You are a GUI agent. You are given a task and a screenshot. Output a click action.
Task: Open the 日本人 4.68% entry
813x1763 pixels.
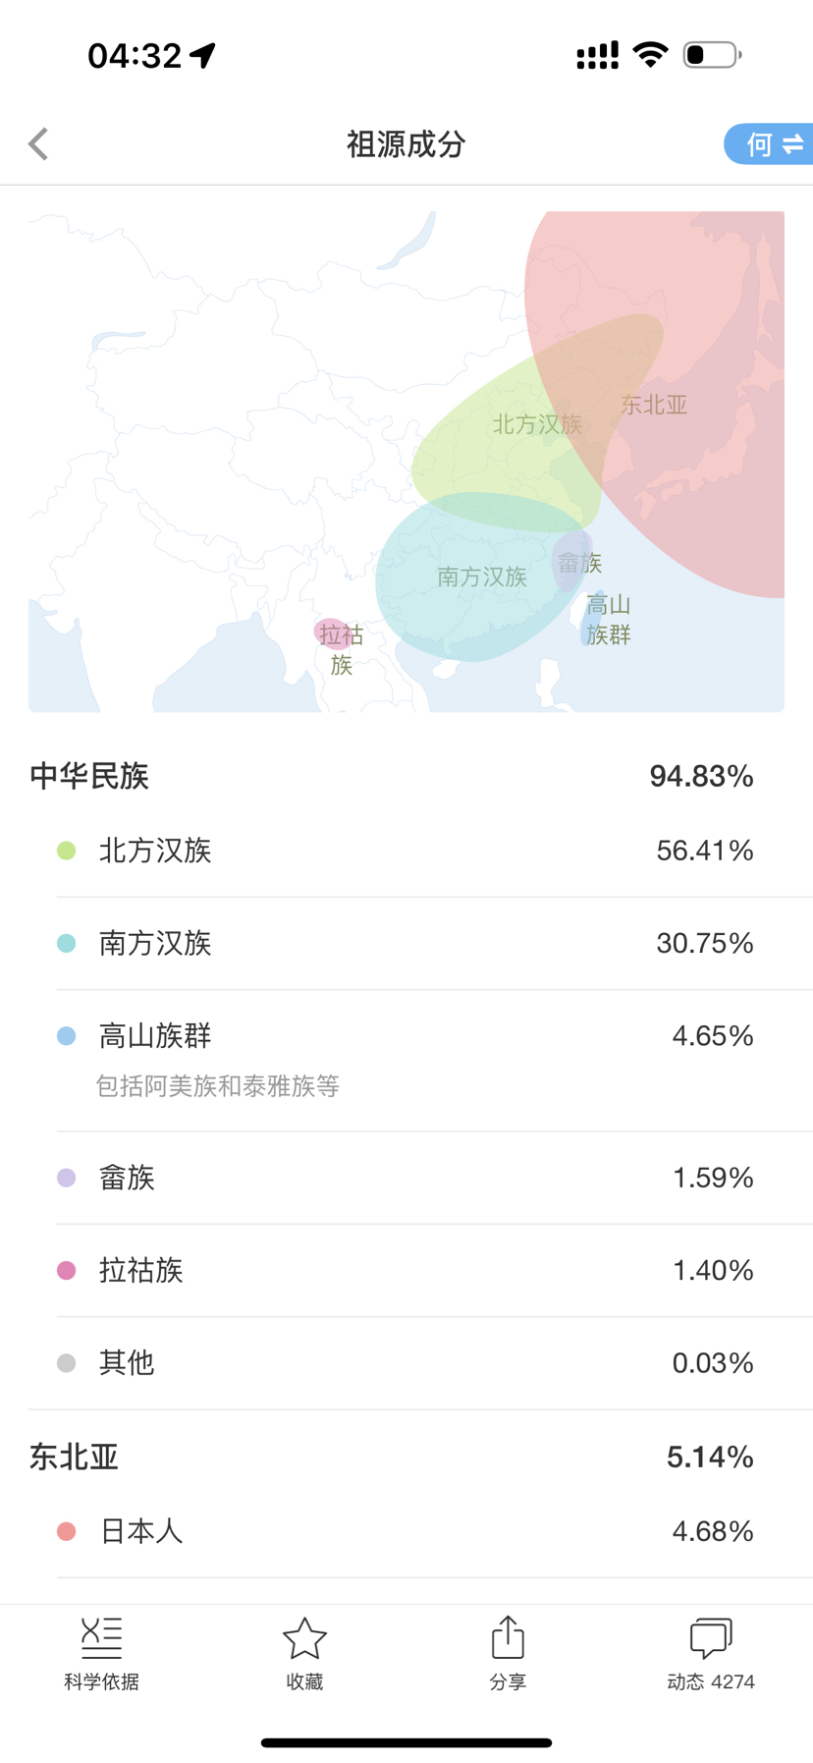tap(406, 1531)
